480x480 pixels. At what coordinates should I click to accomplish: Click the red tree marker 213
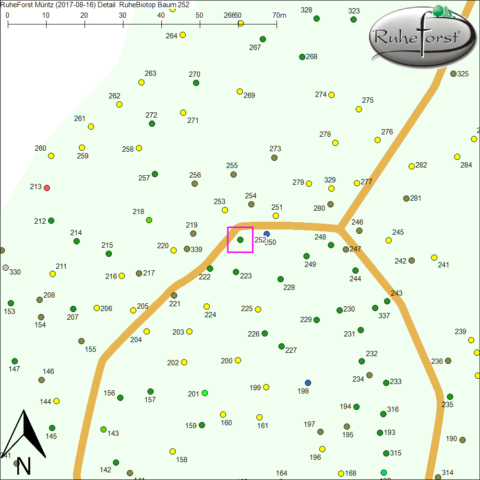(x=46, y=188)
